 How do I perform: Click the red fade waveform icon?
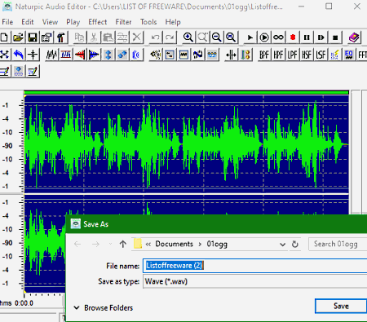[80, 55]
